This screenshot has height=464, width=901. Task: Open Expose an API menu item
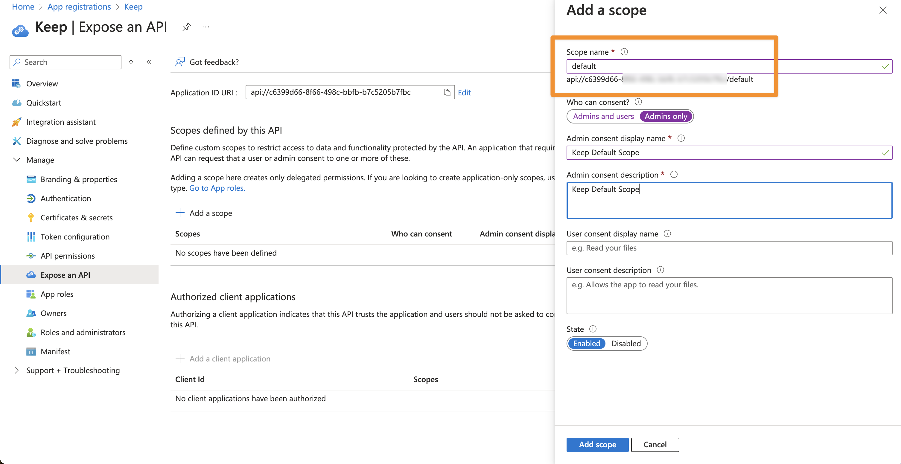[80, 275]
